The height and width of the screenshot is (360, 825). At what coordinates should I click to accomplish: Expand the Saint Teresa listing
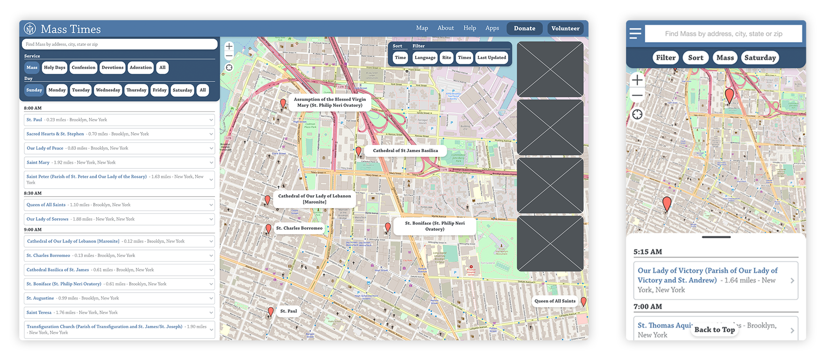(x=211, y=312)
